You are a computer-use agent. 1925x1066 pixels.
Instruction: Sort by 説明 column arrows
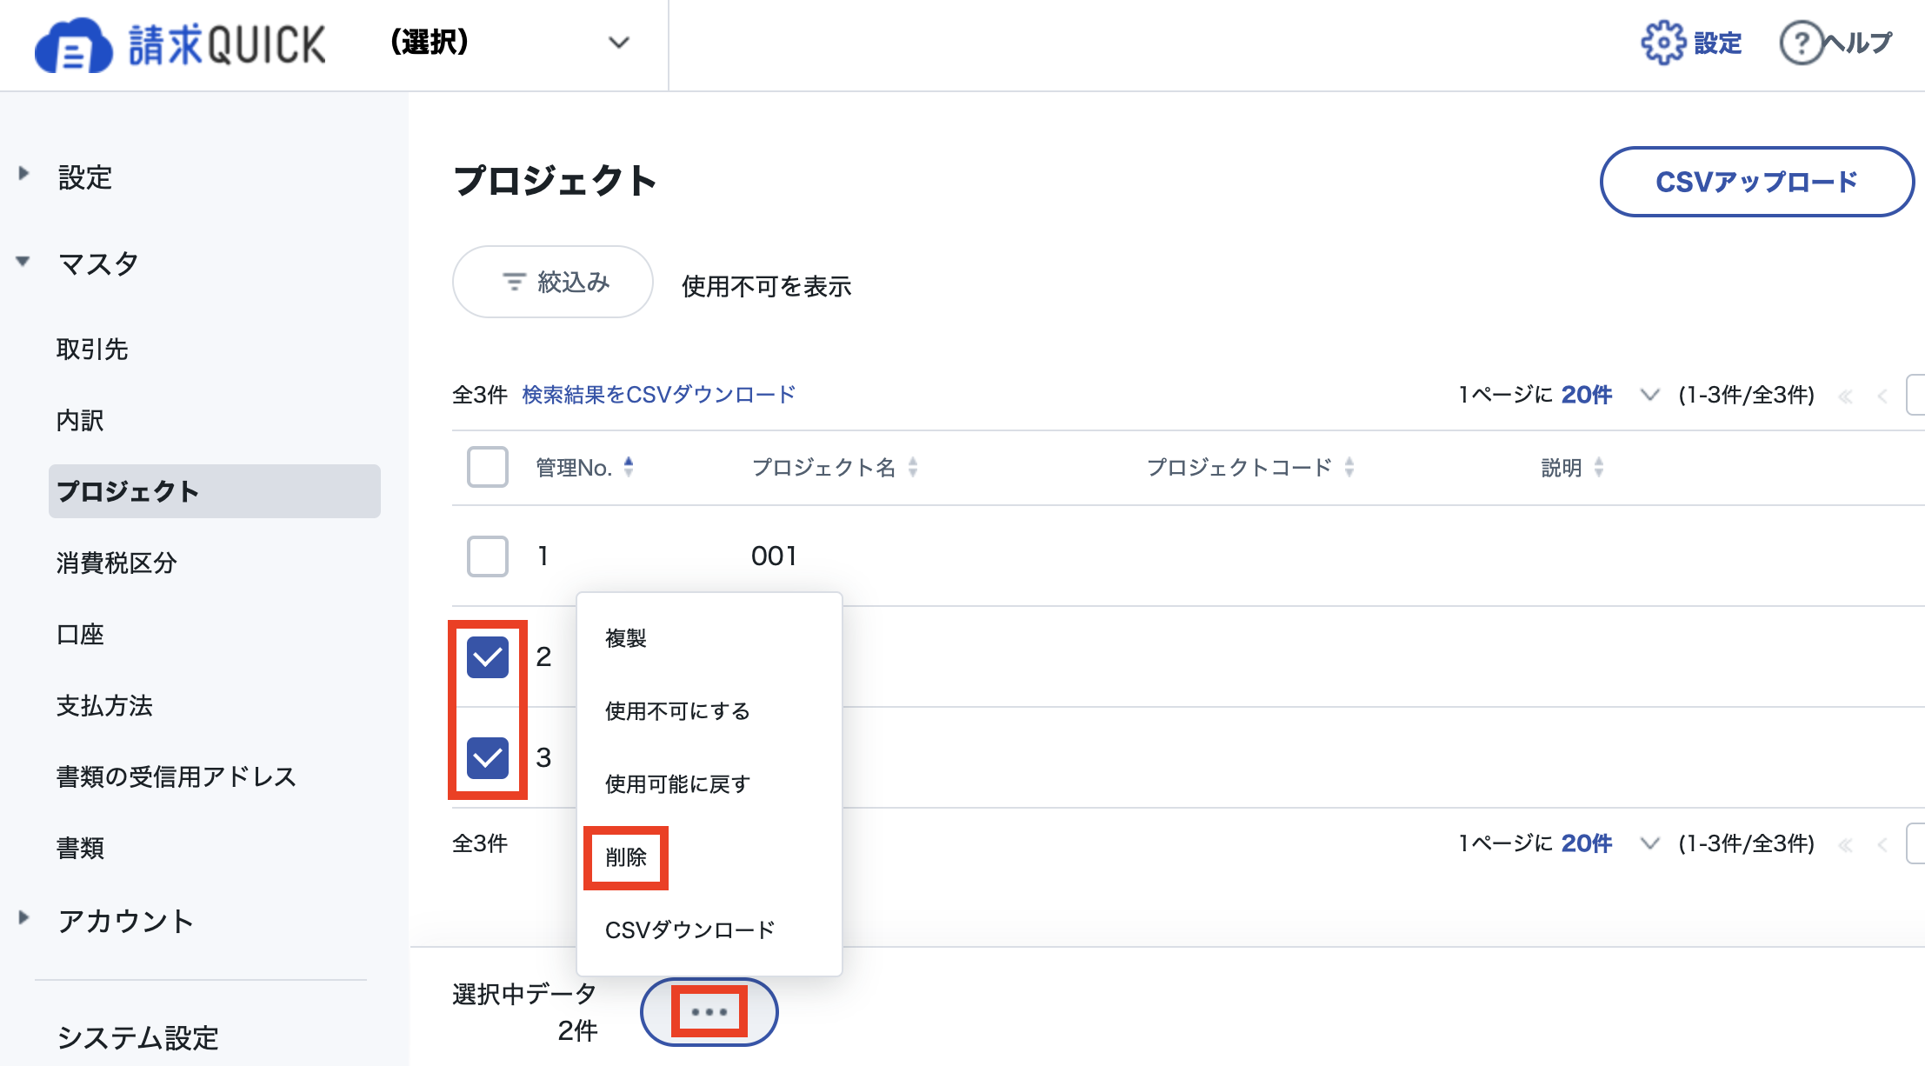1598,467
